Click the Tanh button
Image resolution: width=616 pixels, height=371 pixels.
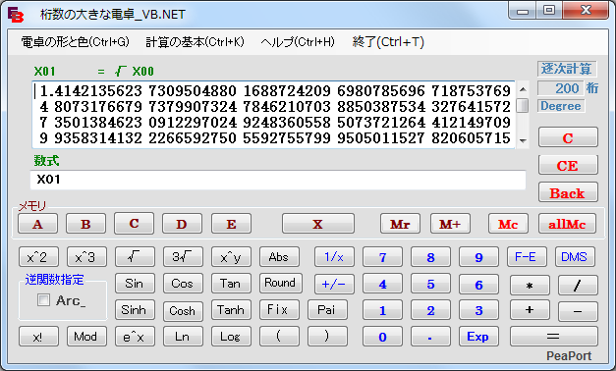click(x=231, y=310)
